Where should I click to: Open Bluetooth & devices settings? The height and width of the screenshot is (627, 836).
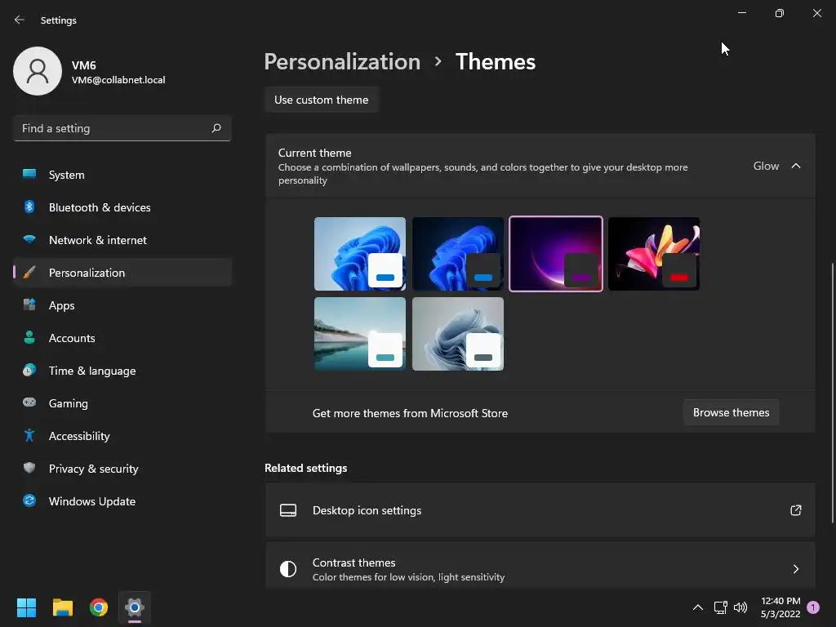pyautogui.click(x=122, y=207)
